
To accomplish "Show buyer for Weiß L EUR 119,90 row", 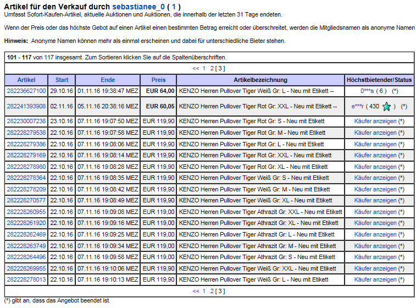I will (375, 279).
